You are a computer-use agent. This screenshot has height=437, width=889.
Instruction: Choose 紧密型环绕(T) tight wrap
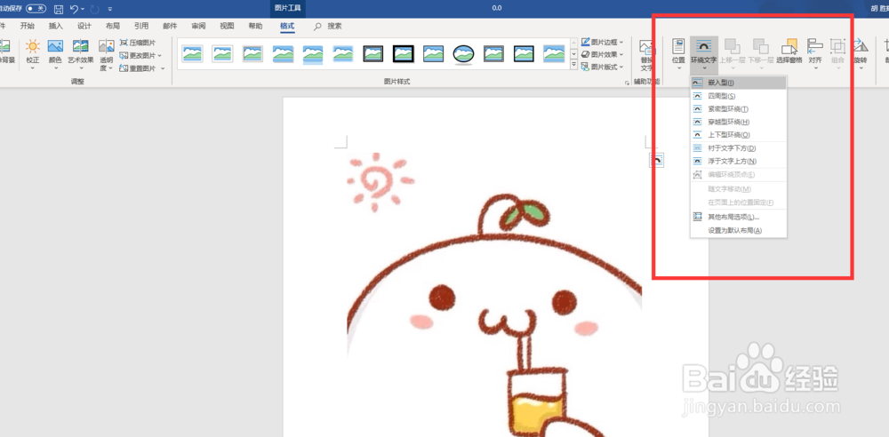(x=738, y=109)
